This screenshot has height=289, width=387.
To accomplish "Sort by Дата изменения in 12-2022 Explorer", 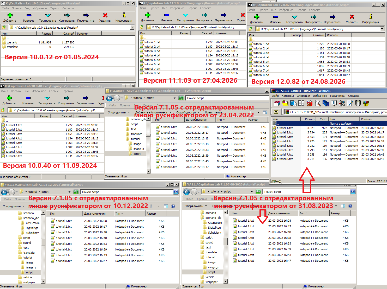I will pyautogui.click(x=98, y=214).
